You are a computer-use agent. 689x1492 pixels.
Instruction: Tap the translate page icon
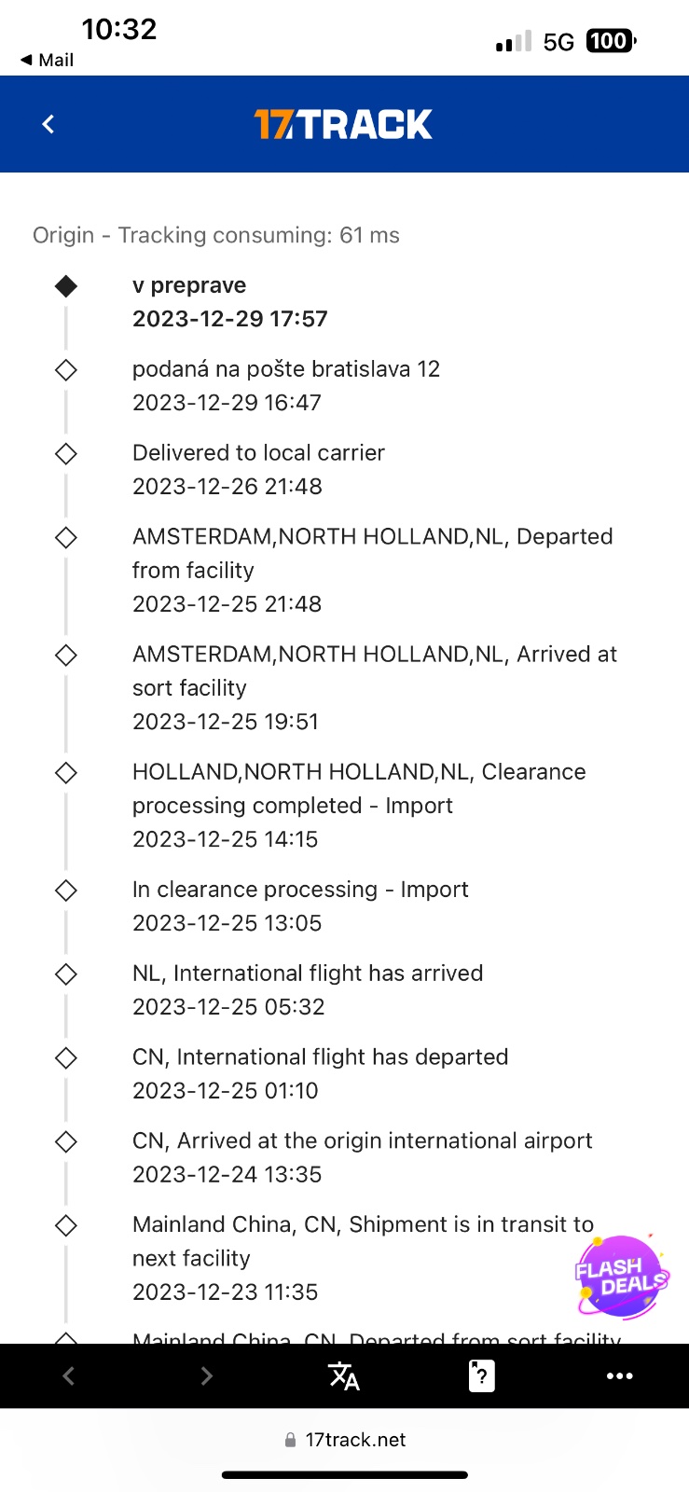click(x=344, y=1375)
